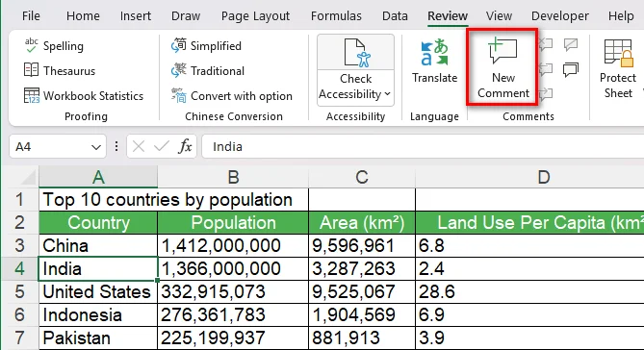Switch to the Data tab
This screenshot has height=350, width=644.
[x=395, y=16]
